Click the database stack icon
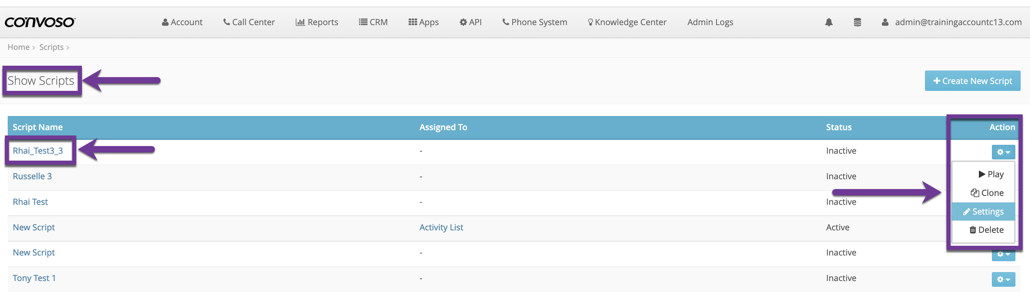1030x292 pixels. click(857, 22)
